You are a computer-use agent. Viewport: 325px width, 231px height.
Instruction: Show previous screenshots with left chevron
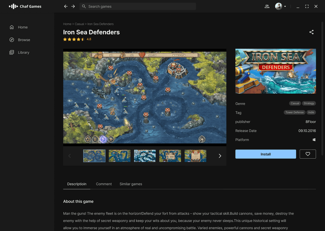[69, 156]
